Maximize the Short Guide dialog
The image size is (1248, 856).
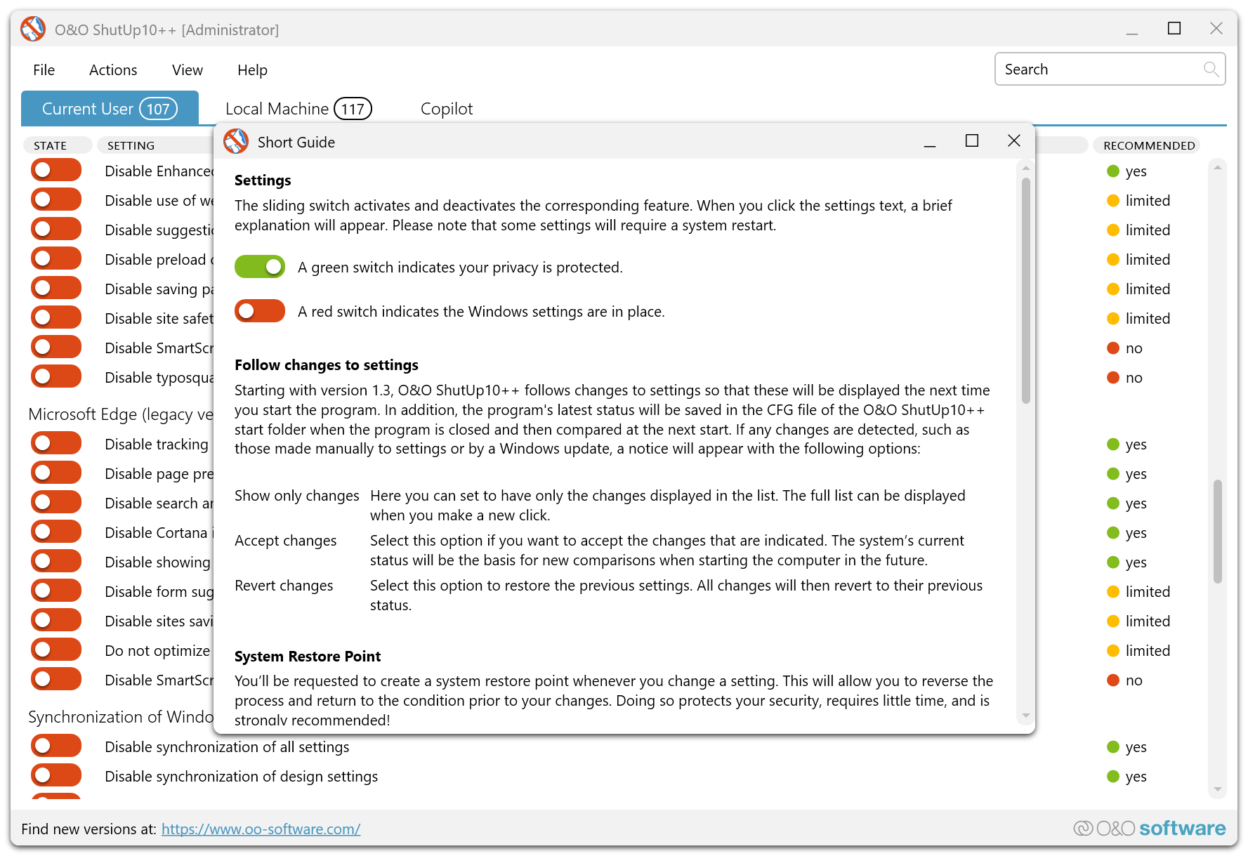tap(971, 141)
